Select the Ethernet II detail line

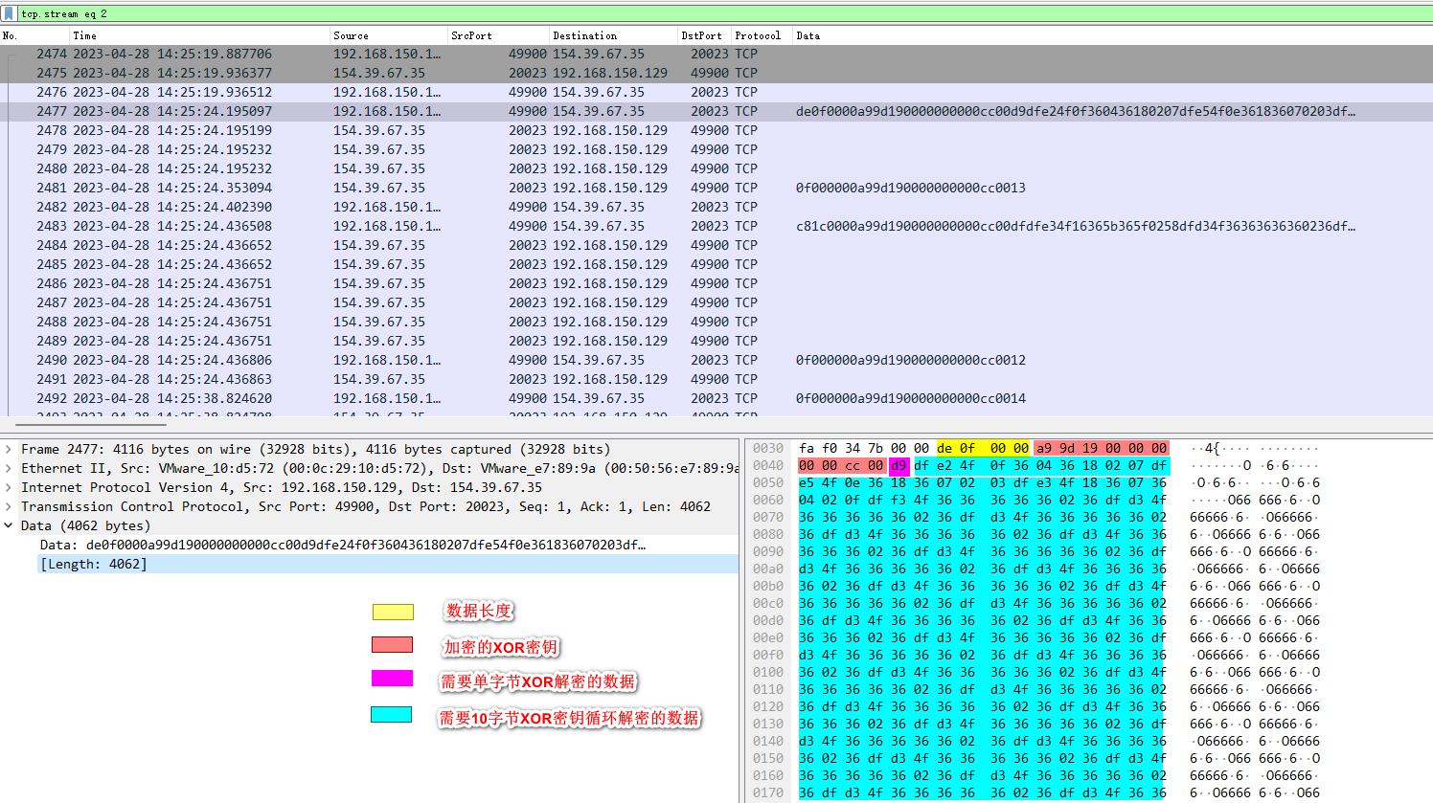click(x=379, y=468)
